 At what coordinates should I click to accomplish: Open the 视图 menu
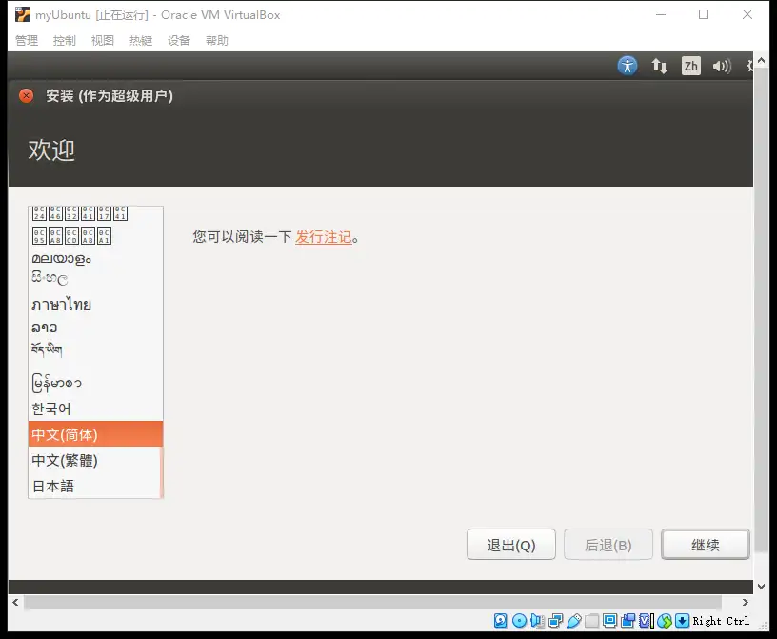click(x=103, y=41)
